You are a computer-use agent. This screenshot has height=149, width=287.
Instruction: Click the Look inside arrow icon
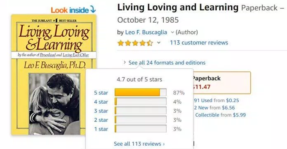pyautogui.click(x=93, y=9)
